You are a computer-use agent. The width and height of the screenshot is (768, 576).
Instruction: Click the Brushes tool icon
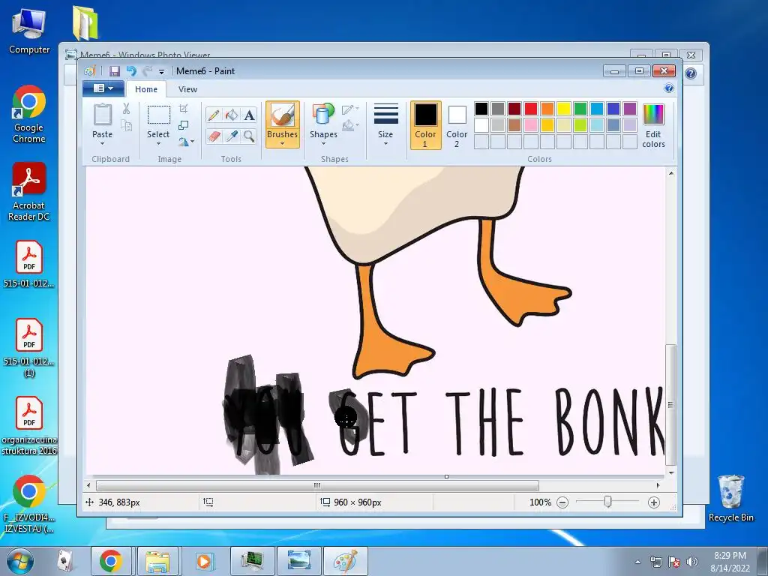[x=283, y=115]
